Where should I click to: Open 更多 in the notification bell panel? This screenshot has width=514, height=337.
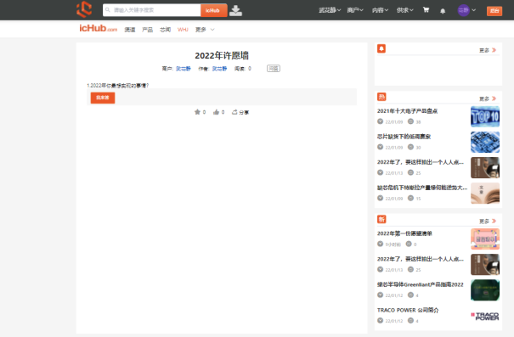(488, 50)
